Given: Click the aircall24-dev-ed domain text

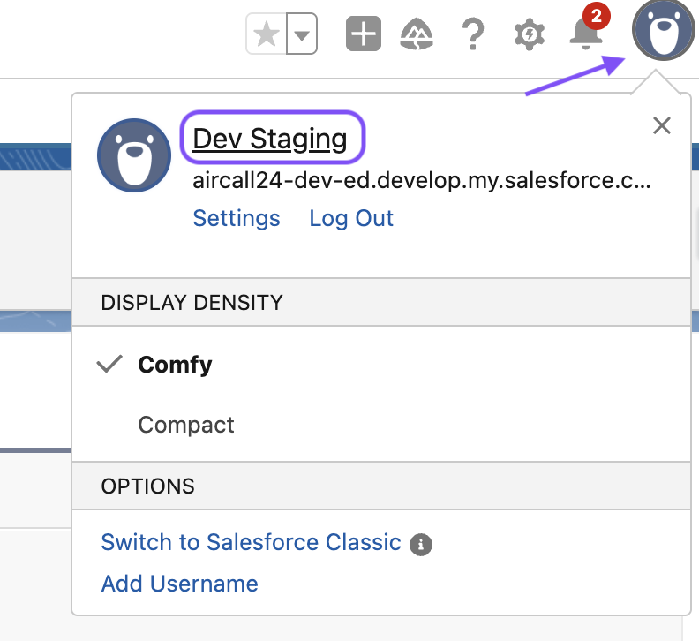Looking at the screenshot, I should (x=421, y=181).
